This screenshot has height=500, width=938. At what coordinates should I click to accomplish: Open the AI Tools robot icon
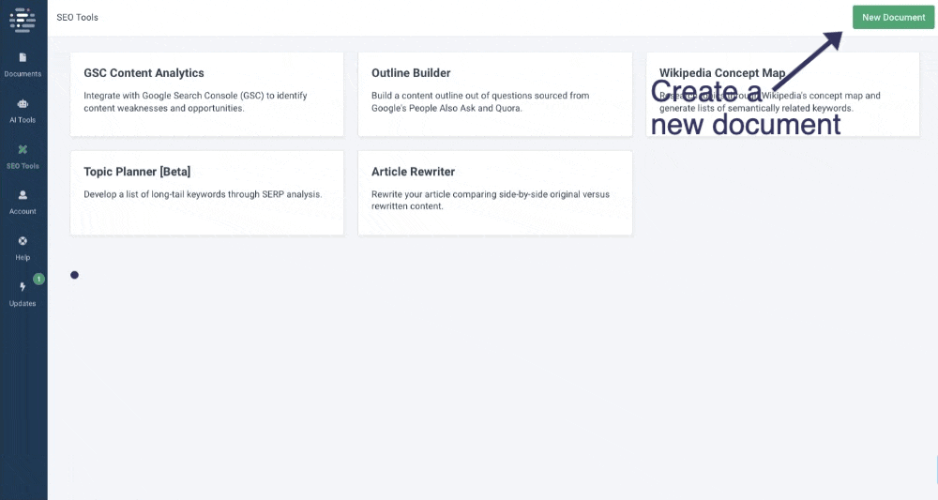coord(23,103)
